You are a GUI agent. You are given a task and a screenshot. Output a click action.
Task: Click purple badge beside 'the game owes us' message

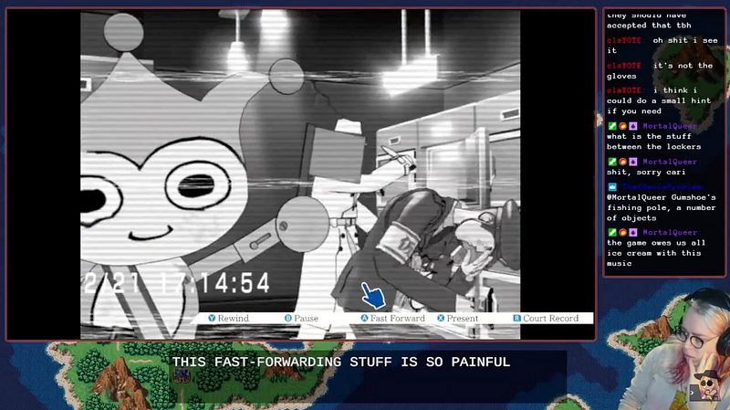(x=632, y=233)
